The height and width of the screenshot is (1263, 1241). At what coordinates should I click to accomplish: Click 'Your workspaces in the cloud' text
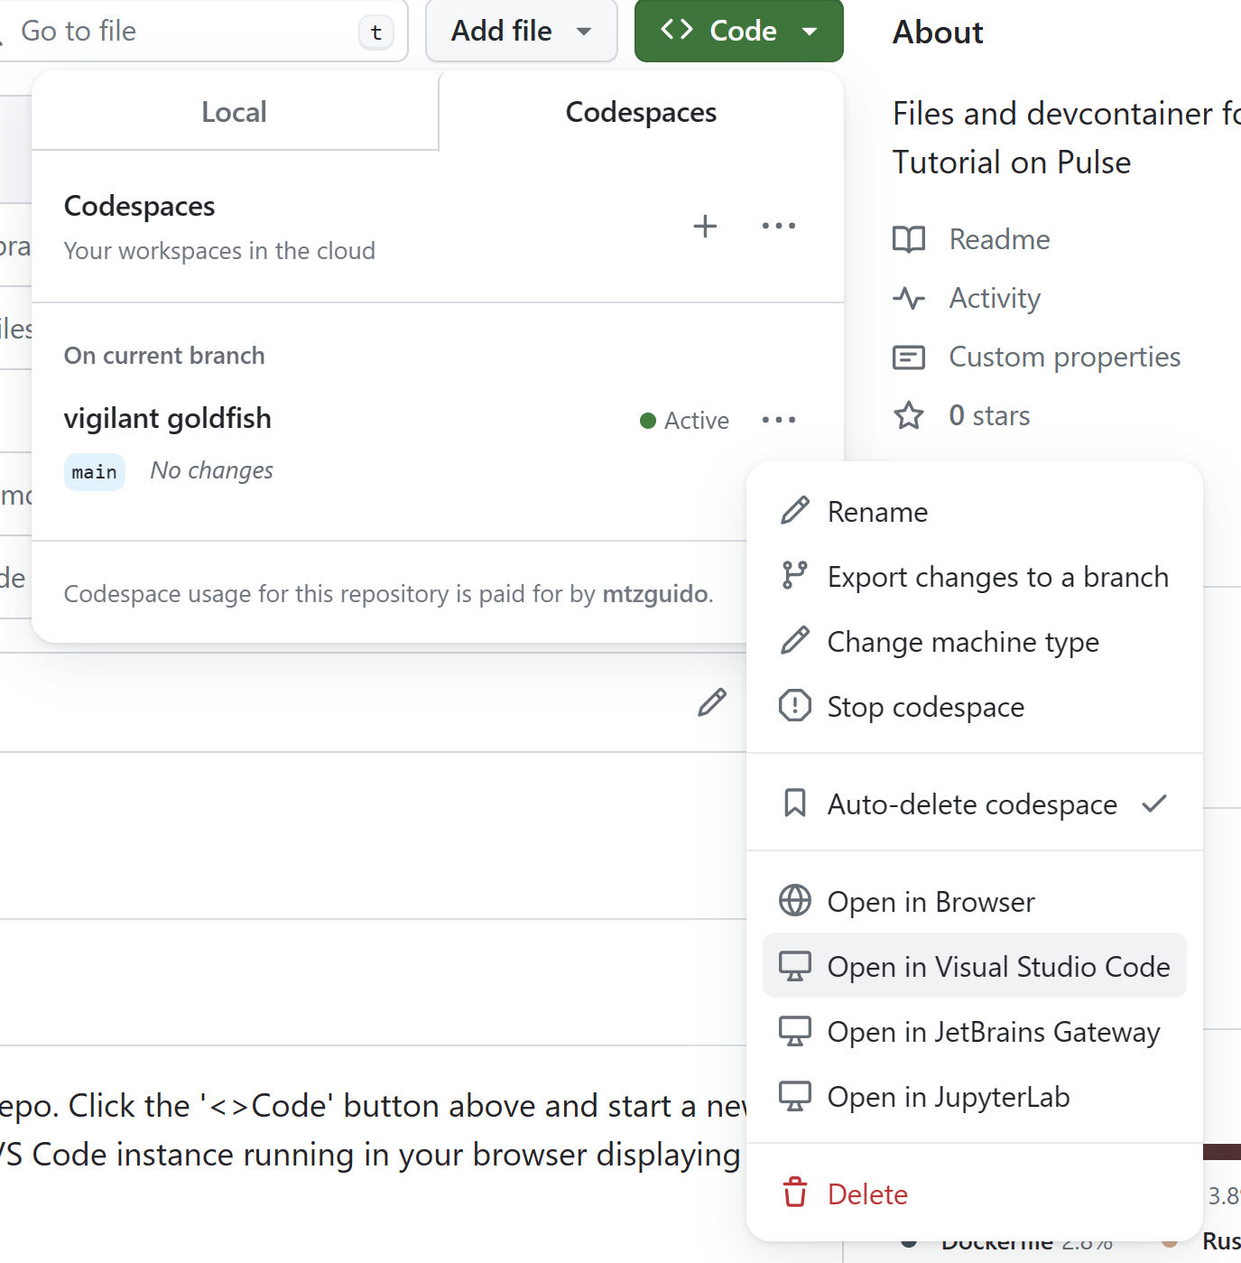(x=219, y=251)
